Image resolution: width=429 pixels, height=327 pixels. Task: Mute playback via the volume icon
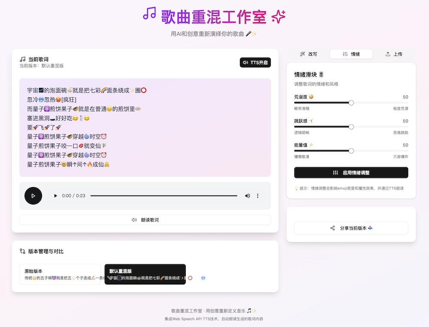247,196
